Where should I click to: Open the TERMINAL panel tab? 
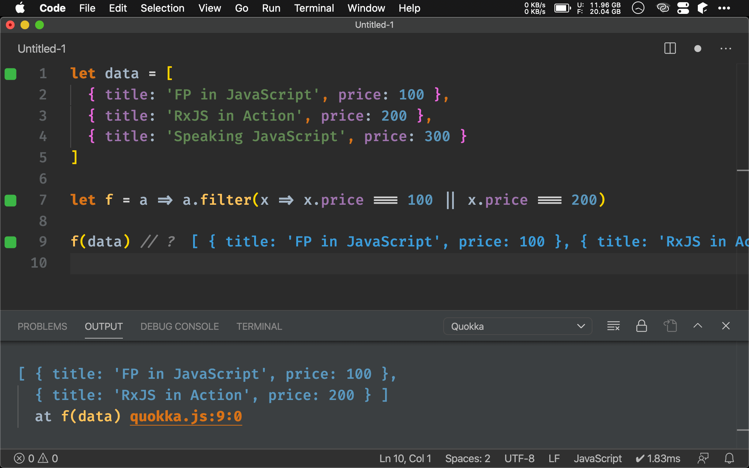[x=259, y=327]
